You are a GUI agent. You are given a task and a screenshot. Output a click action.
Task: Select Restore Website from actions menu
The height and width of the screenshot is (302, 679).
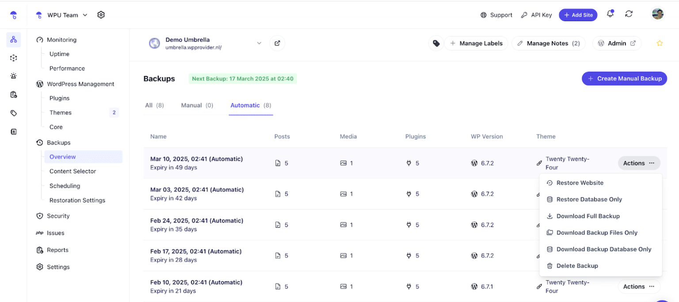[580, 183]
